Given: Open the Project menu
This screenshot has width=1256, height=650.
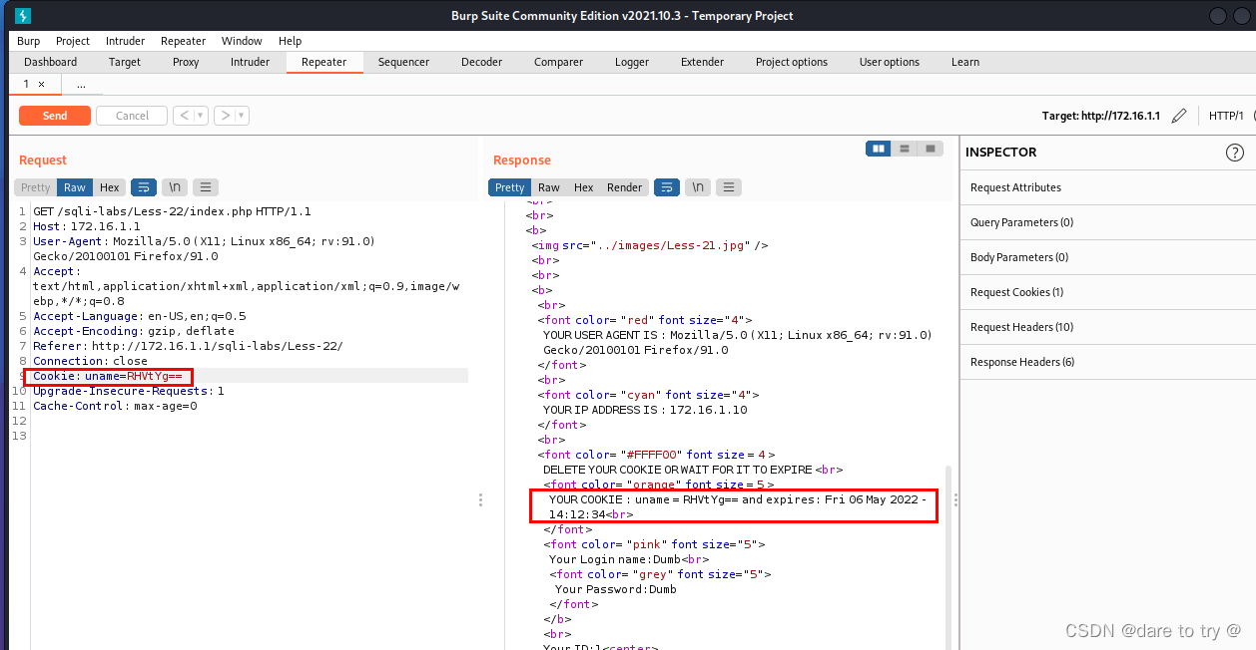Looking at the screenshot, I should 73,41.
